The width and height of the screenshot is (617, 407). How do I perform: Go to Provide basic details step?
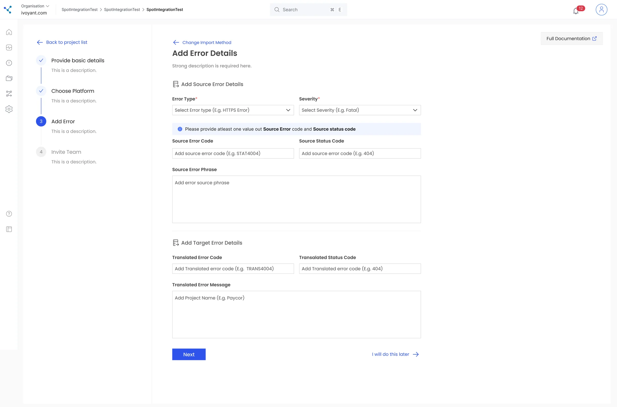pos(78,61)
